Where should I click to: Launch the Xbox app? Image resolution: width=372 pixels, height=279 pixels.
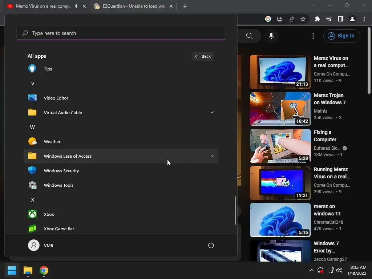(121, 214)
